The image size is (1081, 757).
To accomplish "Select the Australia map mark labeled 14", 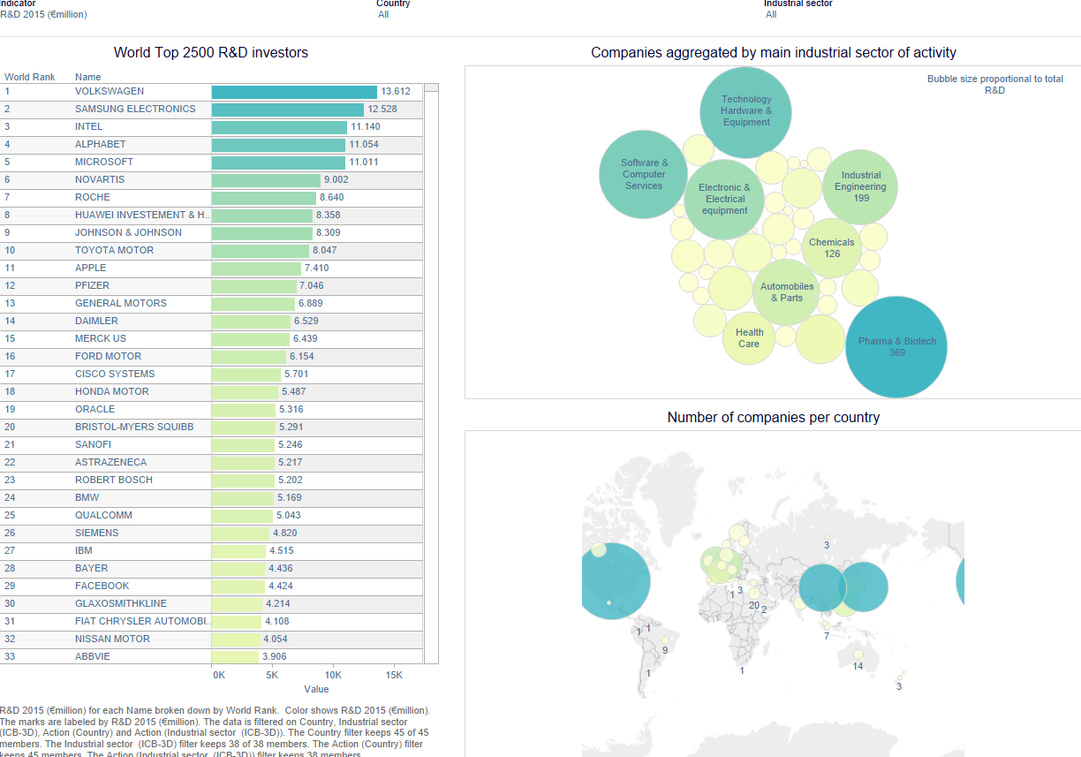I will tap(857, 655).
